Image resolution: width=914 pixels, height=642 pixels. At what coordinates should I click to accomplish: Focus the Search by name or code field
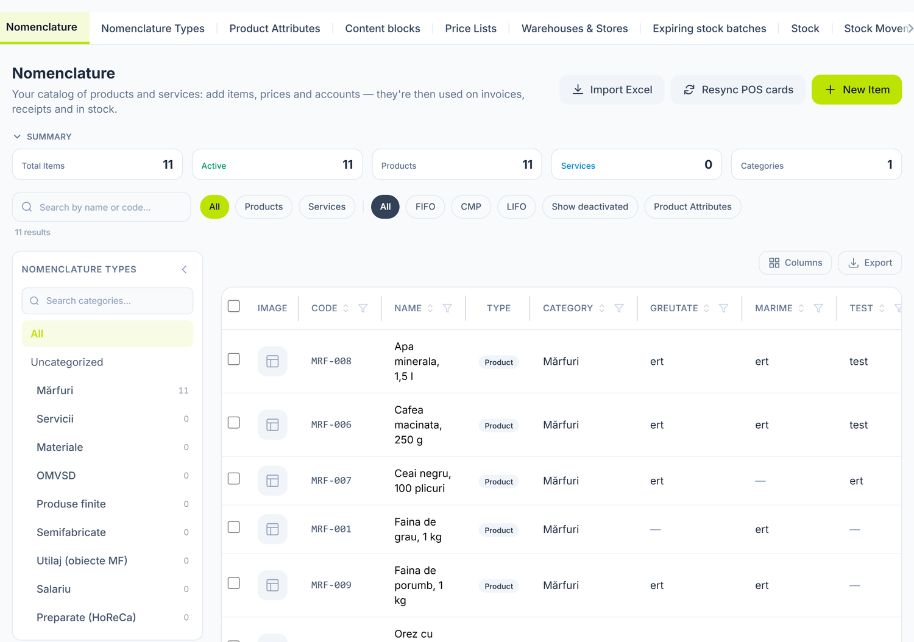click(x=102, y=207)
